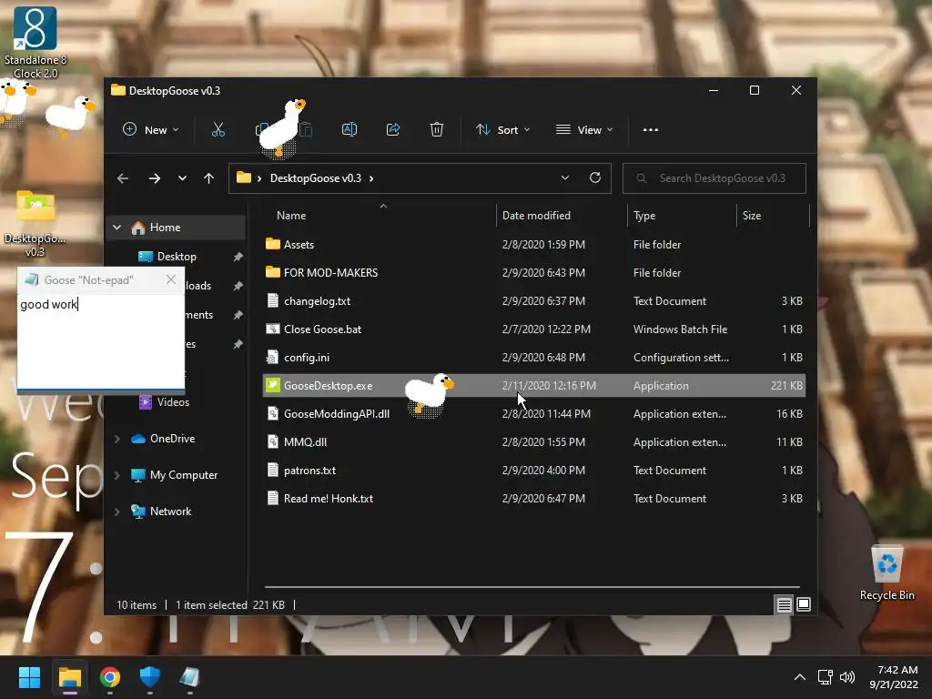
Task: Select Videos in navigation pane
Action: point(173,402)
